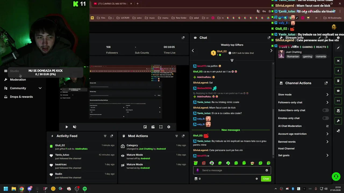Image resolution: width=344 pixels, height=193 pixels.
Task: Expand Set goals options
Action: coord(327,155)
